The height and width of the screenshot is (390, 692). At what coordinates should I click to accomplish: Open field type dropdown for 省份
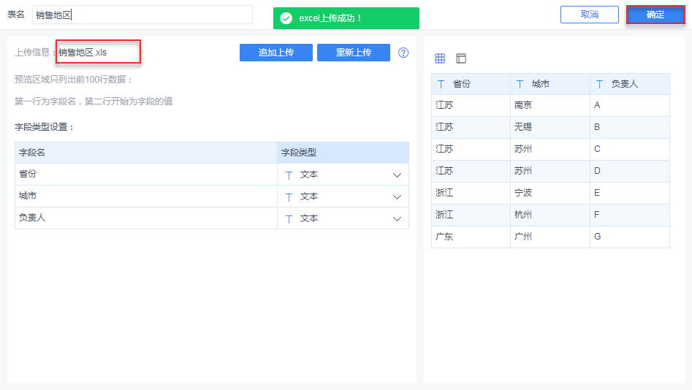(397, 175)
